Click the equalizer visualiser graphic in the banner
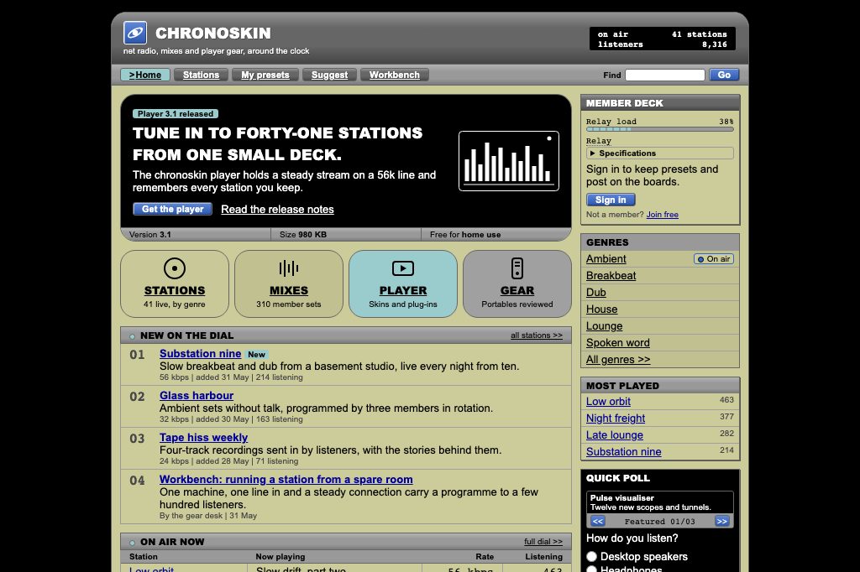 point(509,161)
